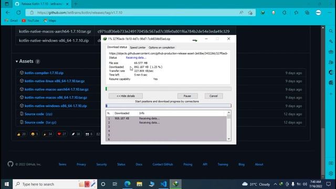Click the Info column header
The width and height of the screenshot is (336, 189).
[142, 113]
